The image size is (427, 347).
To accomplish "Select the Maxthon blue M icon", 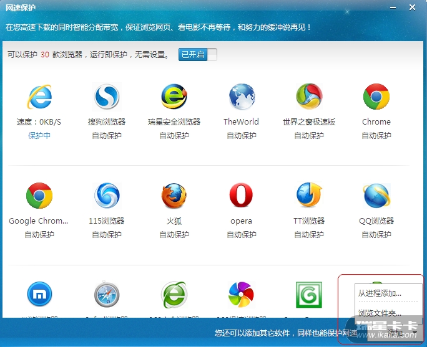I will 39,294.
